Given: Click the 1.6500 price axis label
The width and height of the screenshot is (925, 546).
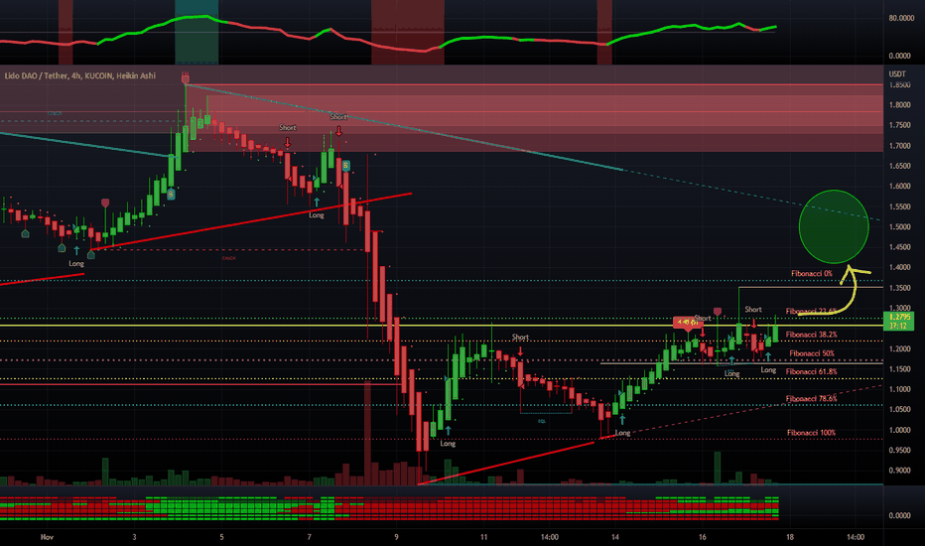Looking at the screenshot, I should coord(899,166).
